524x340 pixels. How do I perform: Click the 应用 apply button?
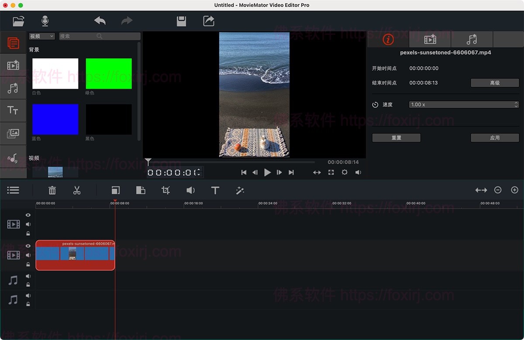click(x=495, y=137)
